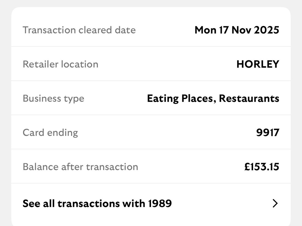Select the Card ending label

pos(50,132)
